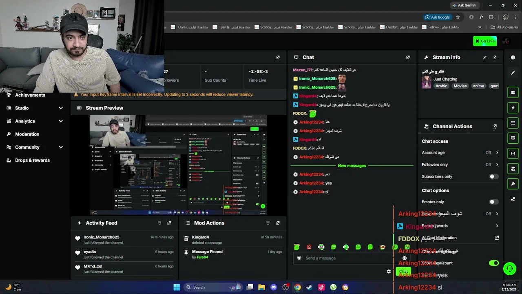The image size is (522, 294).
Task: Pop out the Stream info panel
Action: (x=495, y=58)
